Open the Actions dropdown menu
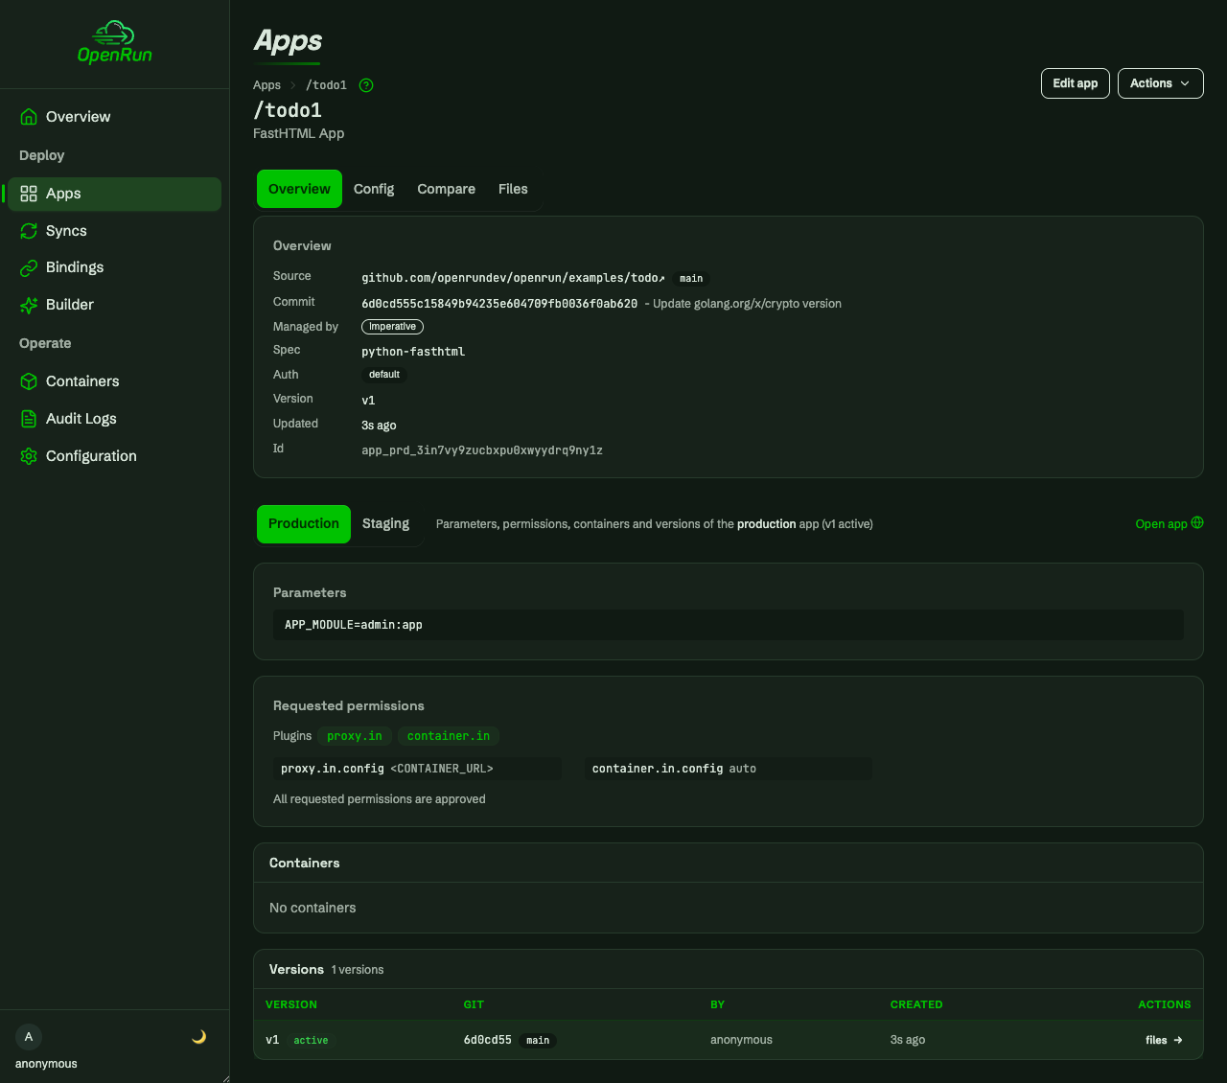The image size is (1227, 1083). pyautogui.click(x=1160, y=83)
